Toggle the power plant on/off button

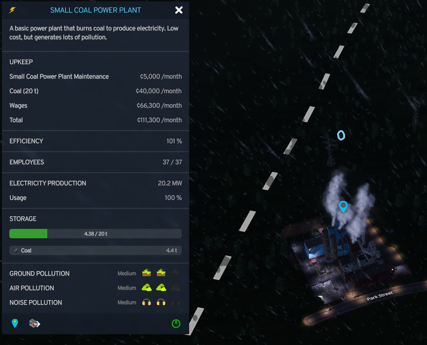[x=176, y=323]
